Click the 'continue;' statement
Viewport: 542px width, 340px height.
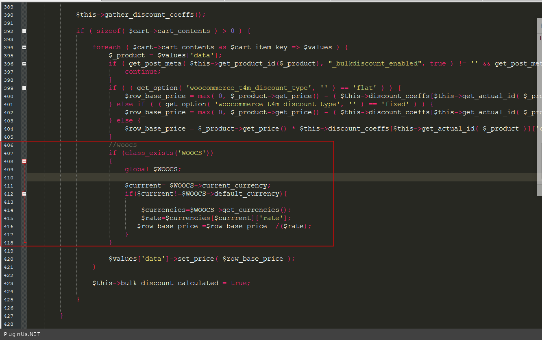click(x=143, y=72)
